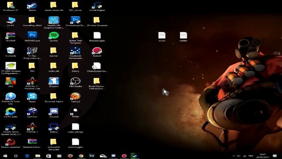Select the (Meet The) Template folder

[x=75, y=38]
